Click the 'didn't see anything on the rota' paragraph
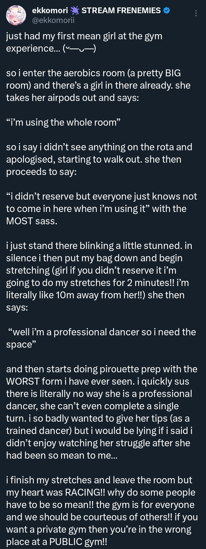Viewport: 206px width, 549px height. tap(99, 159)
